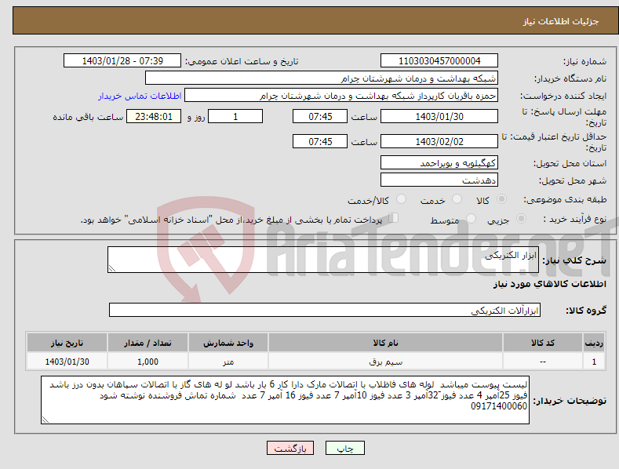This screenshot has height=469, width=619.
Task: Select the کالا radio button
Action: coord(502,199)
